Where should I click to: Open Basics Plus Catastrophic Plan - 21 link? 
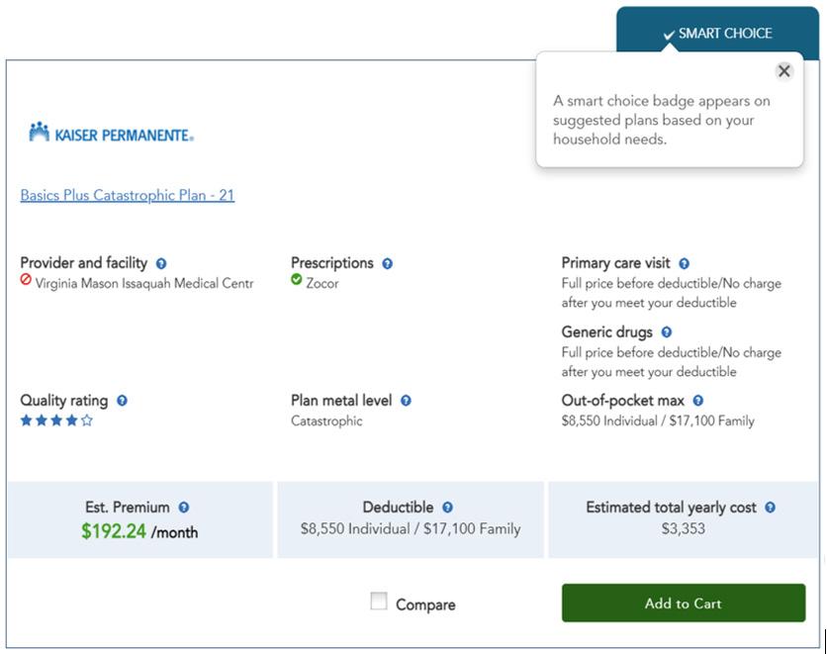[128, 196]
